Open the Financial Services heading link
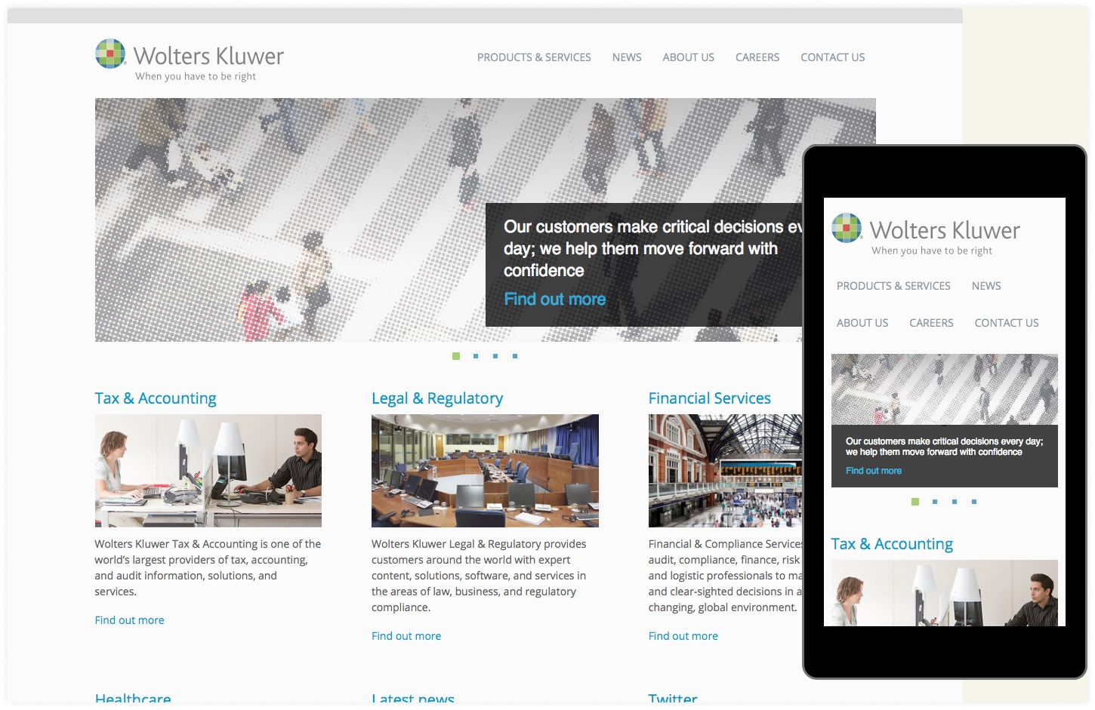This screenshot has width=1095, height=710. coord(709,398)
